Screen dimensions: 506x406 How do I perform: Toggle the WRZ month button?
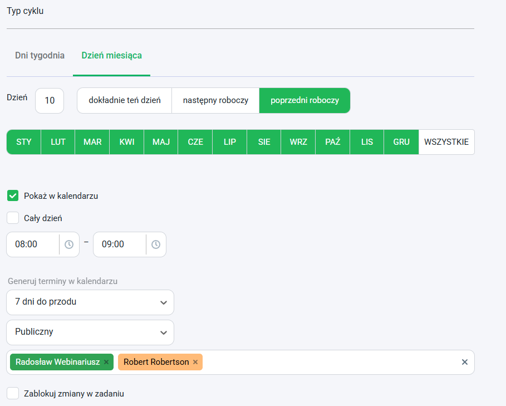tap(298, 142)
